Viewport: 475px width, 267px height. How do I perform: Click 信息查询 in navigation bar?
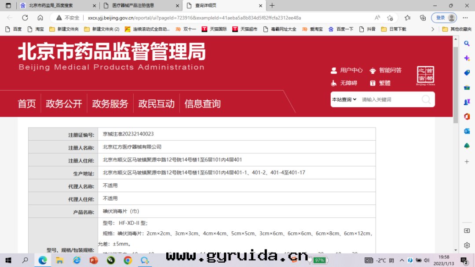coord(202,104)
